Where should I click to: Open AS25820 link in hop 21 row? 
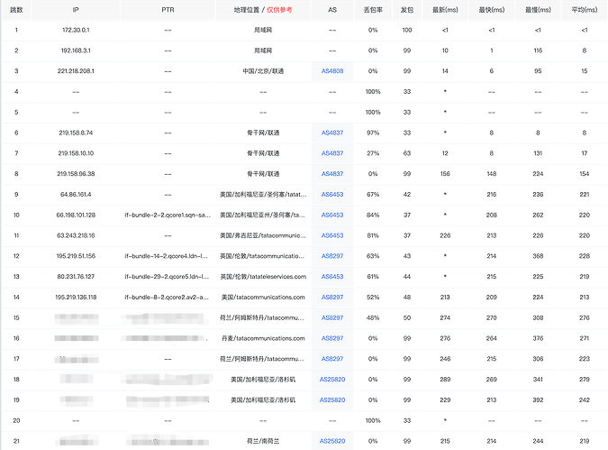tap(332, 442)
